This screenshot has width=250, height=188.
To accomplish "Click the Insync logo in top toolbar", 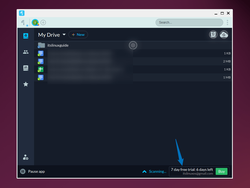I will pyautogui.click(x=23, y=22).
